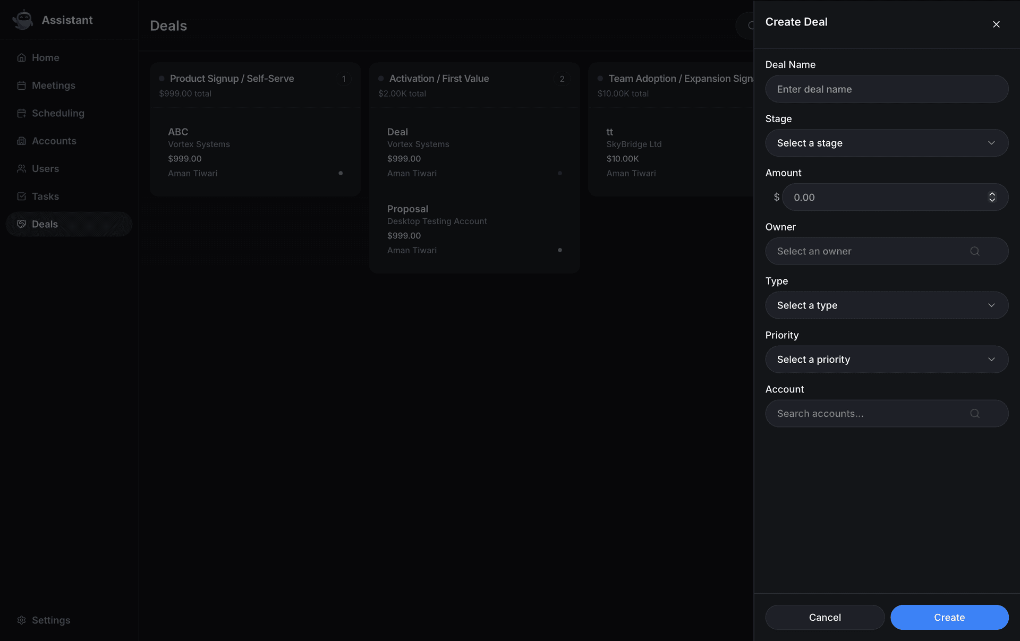Click the Search accounts field

[x=887, y=414]
